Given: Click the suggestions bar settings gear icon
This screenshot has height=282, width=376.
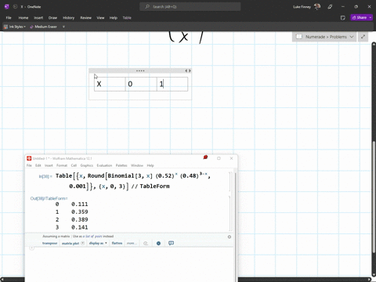Looking at the screenshot, I should (230, 237).
